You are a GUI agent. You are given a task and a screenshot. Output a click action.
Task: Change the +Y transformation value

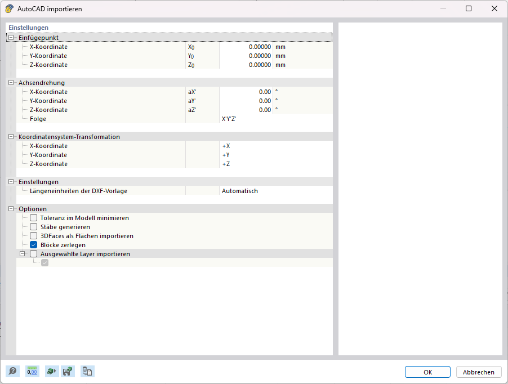(276, 155)
